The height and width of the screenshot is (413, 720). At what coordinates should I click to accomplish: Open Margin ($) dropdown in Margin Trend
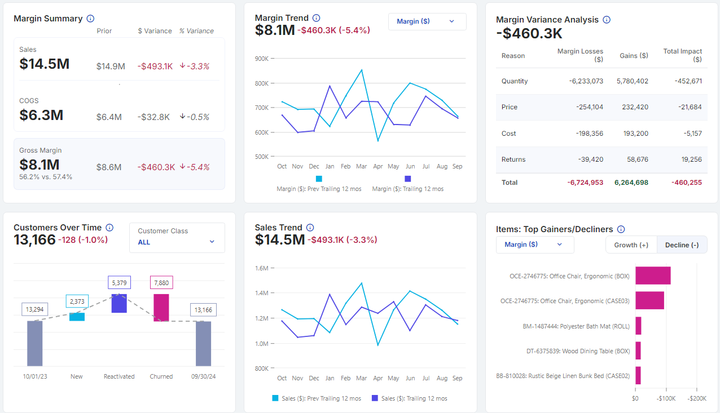tap(427, 21)
